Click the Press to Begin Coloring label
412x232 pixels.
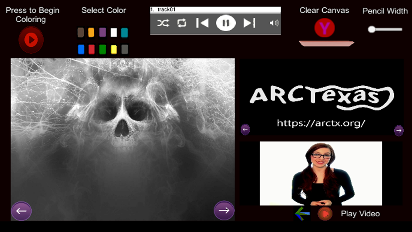[32, 15]
